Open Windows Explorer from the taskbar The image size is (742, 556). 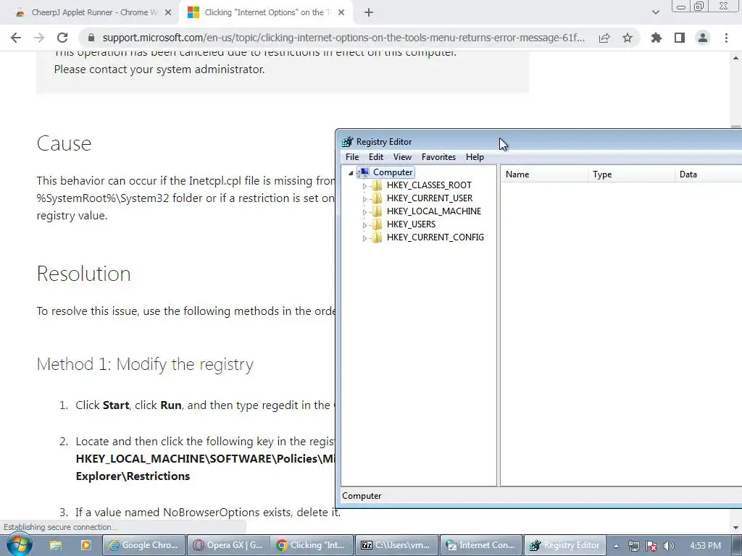pyautogui.click(x=55, y=545)
